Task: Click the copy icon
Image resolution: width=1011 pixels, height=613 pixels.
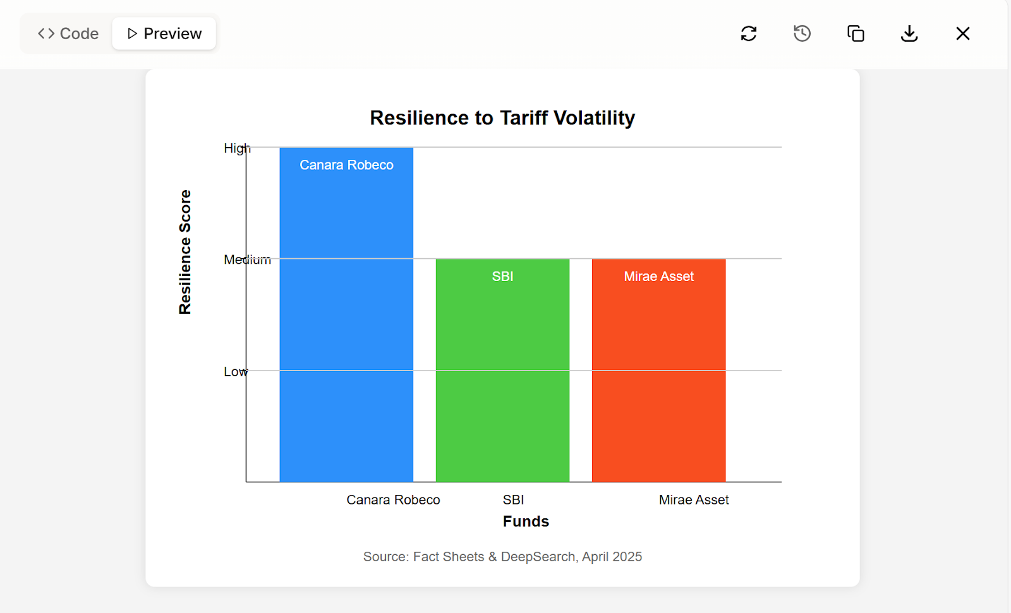Action: (x=856, y=33)
